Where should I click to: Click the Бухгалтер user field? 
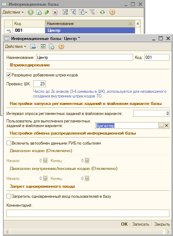point(127,126)
